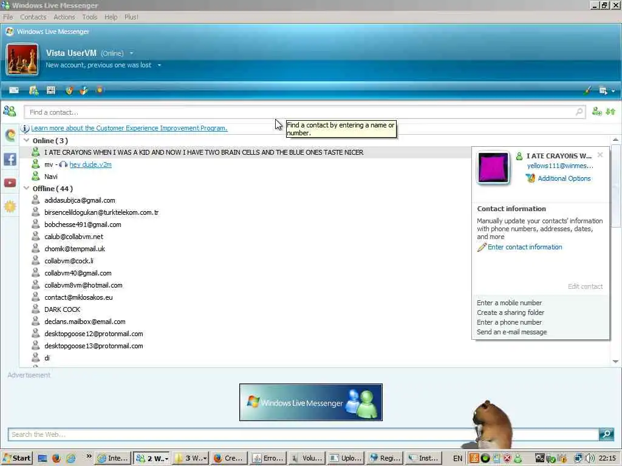The height and width of the screenshot is (466, 622).
Task: Open the 2 W... taskbar group
Action: (x=151, y=459)
